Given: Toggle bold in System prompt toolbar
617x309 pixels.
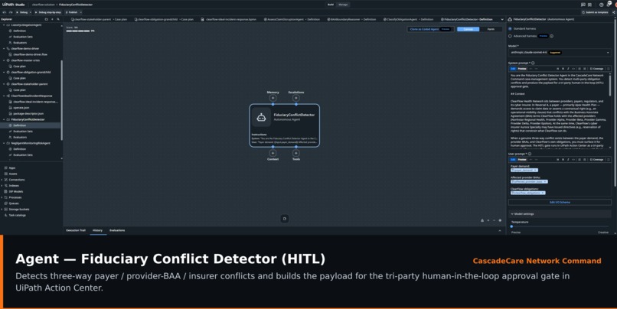Looking at the screenshot, I should click(x=563, y=68).
